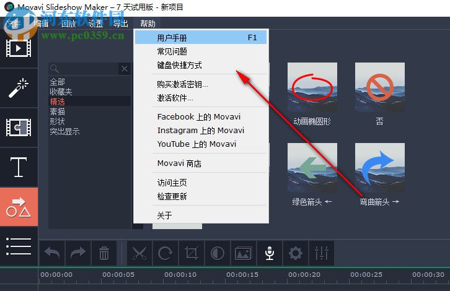Rotate the clip with rotate icon

[x=165, y=253]
